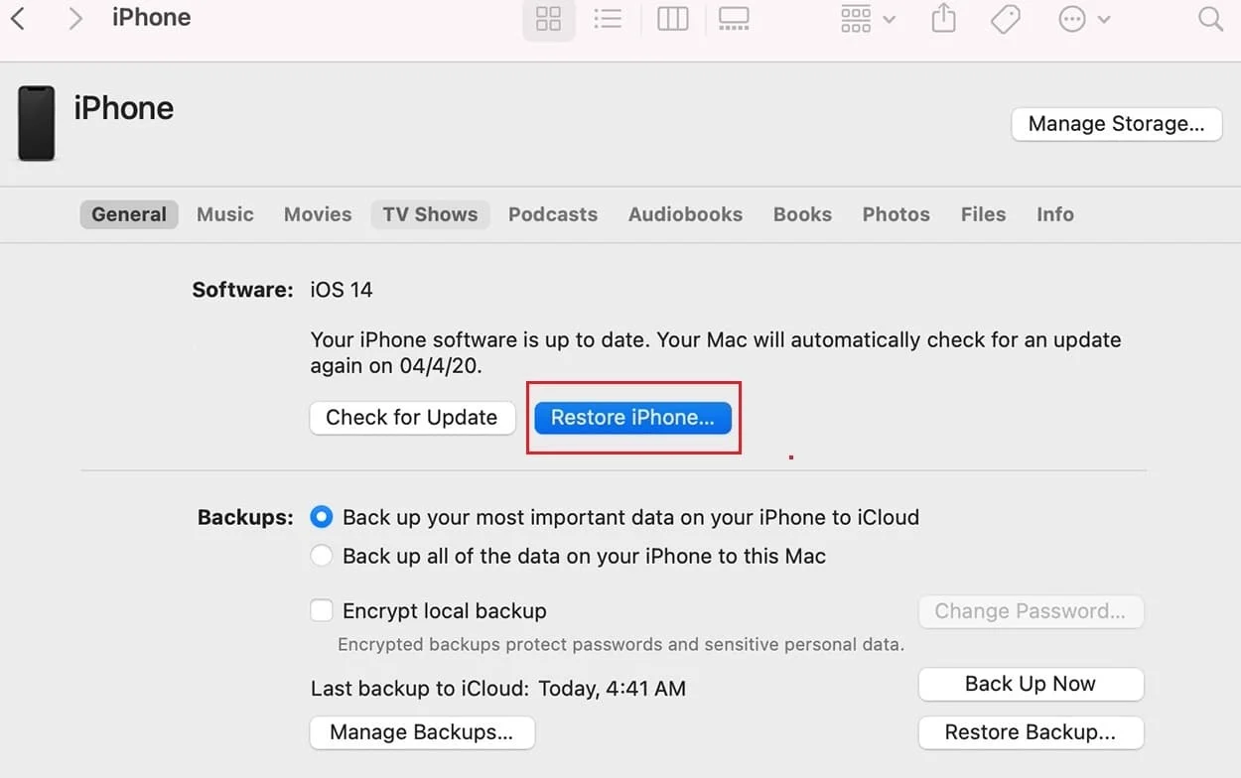The height and width of the screenshot is (778, 1241).
Task: Enable Encrypt local backup
Action: point(321,610)
